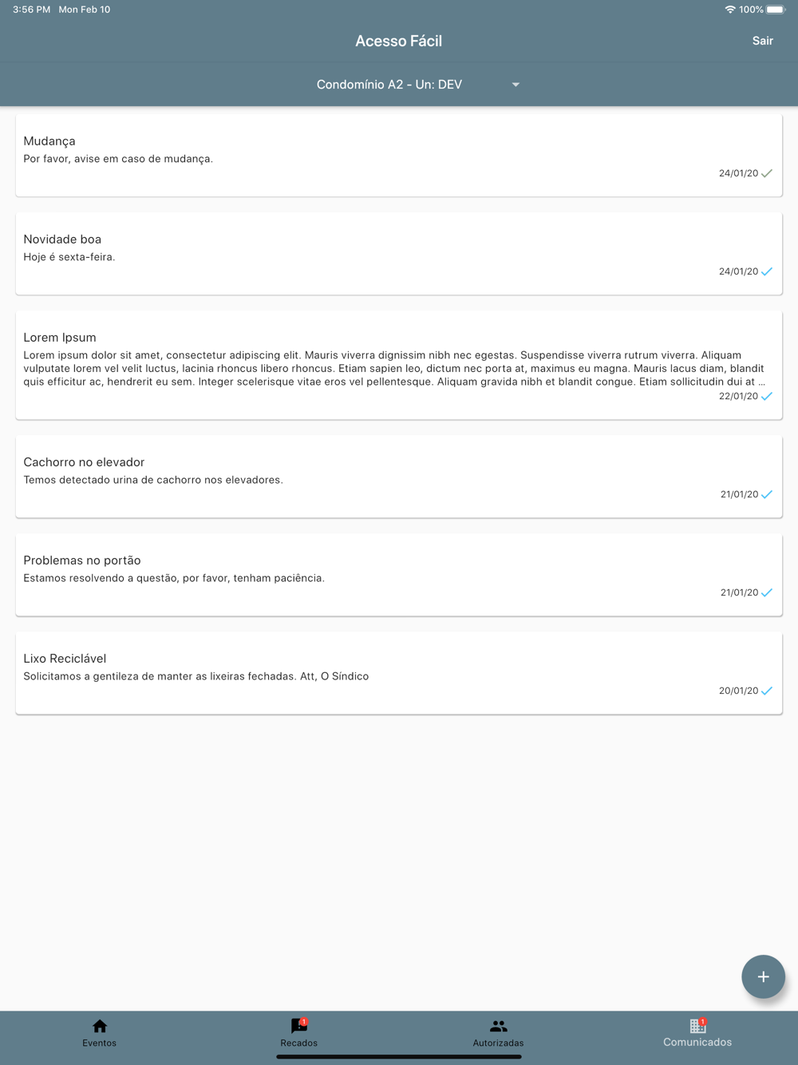Open the Lixo Reciclável message
The width and height of the screenshot is (798, 1065).
pos(398,672)
